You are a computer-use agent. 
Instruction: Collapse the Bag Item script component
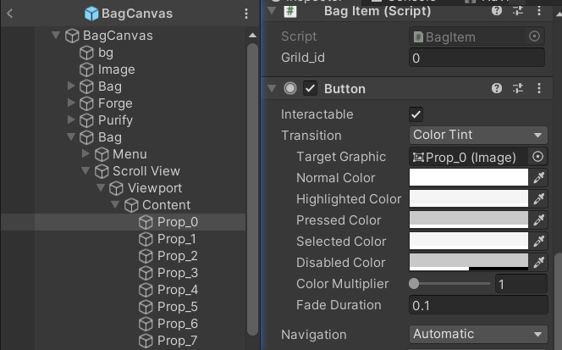point(272,11)
